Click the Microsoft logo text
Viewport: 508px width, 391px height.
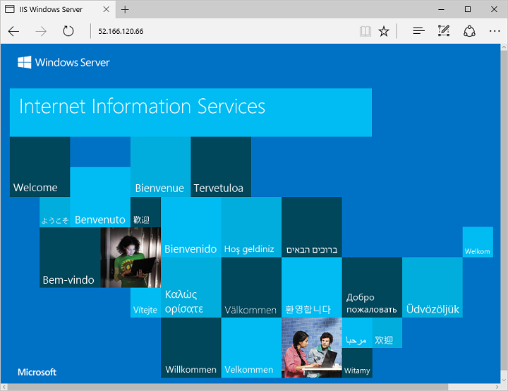pyautogui.click(x=37, y=372)
